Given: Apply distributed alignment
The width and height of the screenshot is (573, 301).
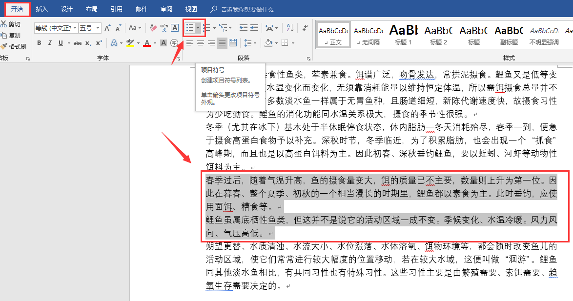Looking at the screenshot, I should 233,43.
